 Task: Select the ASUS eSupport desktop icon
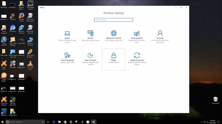[4, 29]
